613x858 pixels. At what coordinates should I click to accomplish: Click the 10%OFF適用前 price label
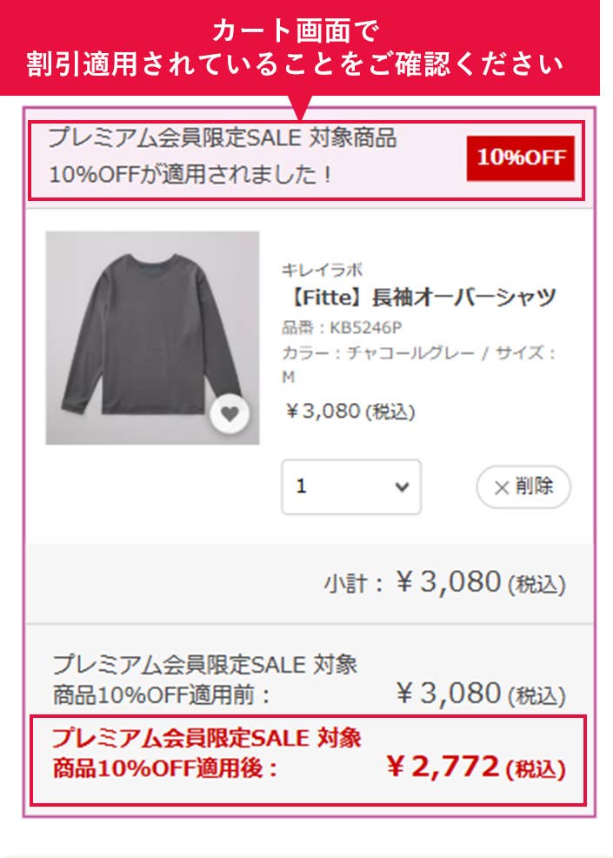[204, 680]
